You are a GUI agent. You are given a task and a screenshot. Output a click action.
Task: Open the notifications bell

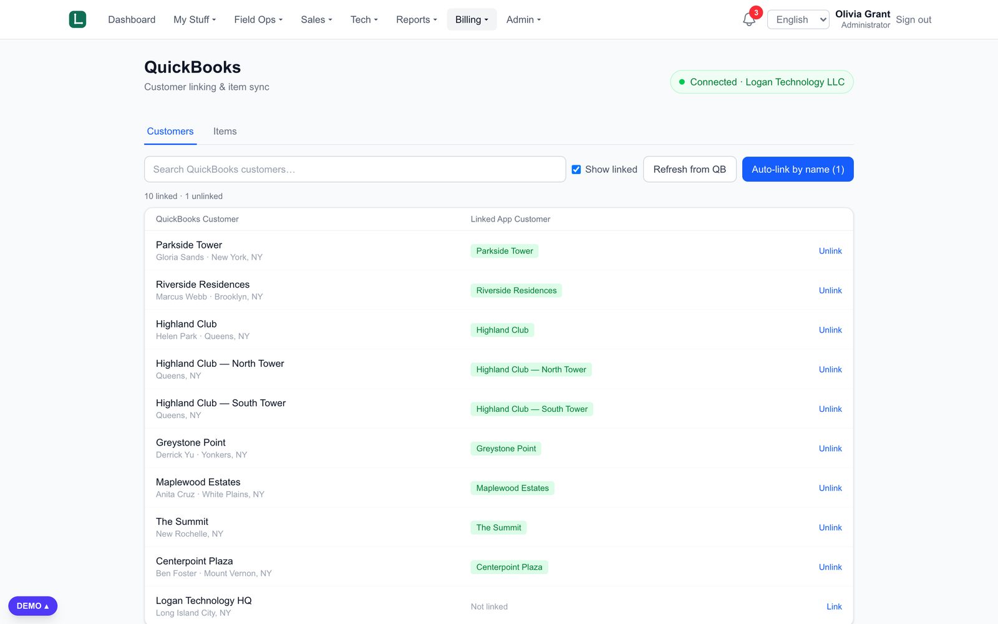coord(749,20)
